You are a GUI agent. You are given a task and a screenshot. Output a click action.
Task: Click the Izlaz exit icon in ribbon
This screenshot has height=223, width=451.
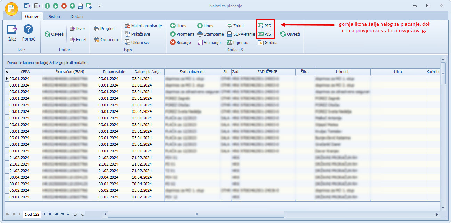pyautogui.click(x=12, y=30)
